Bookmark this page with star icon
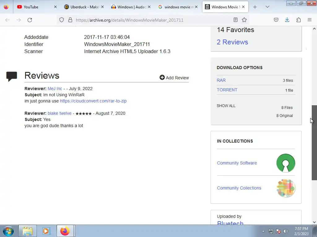 tap(244, 20)
